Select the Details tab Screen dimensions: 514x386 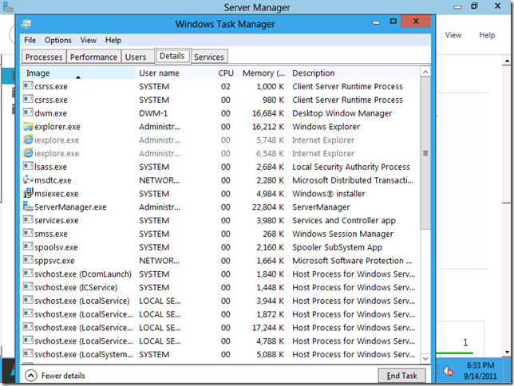click(172, 56)
